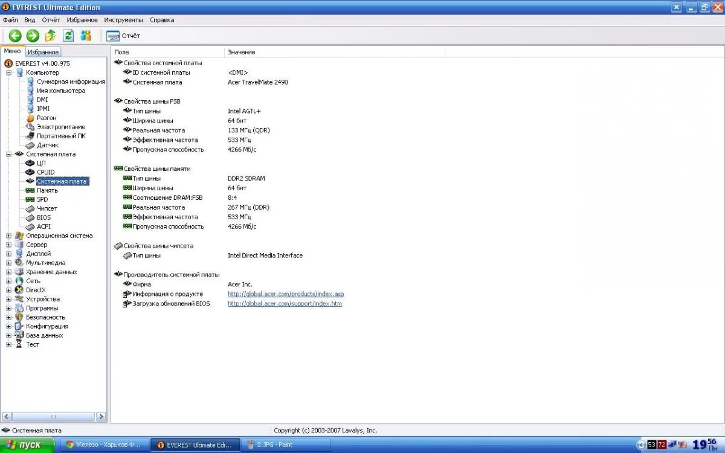725x453 pixels.
Task: Expand the Устройства tree node
Action: pyautogui.click(x=9, y=299)
